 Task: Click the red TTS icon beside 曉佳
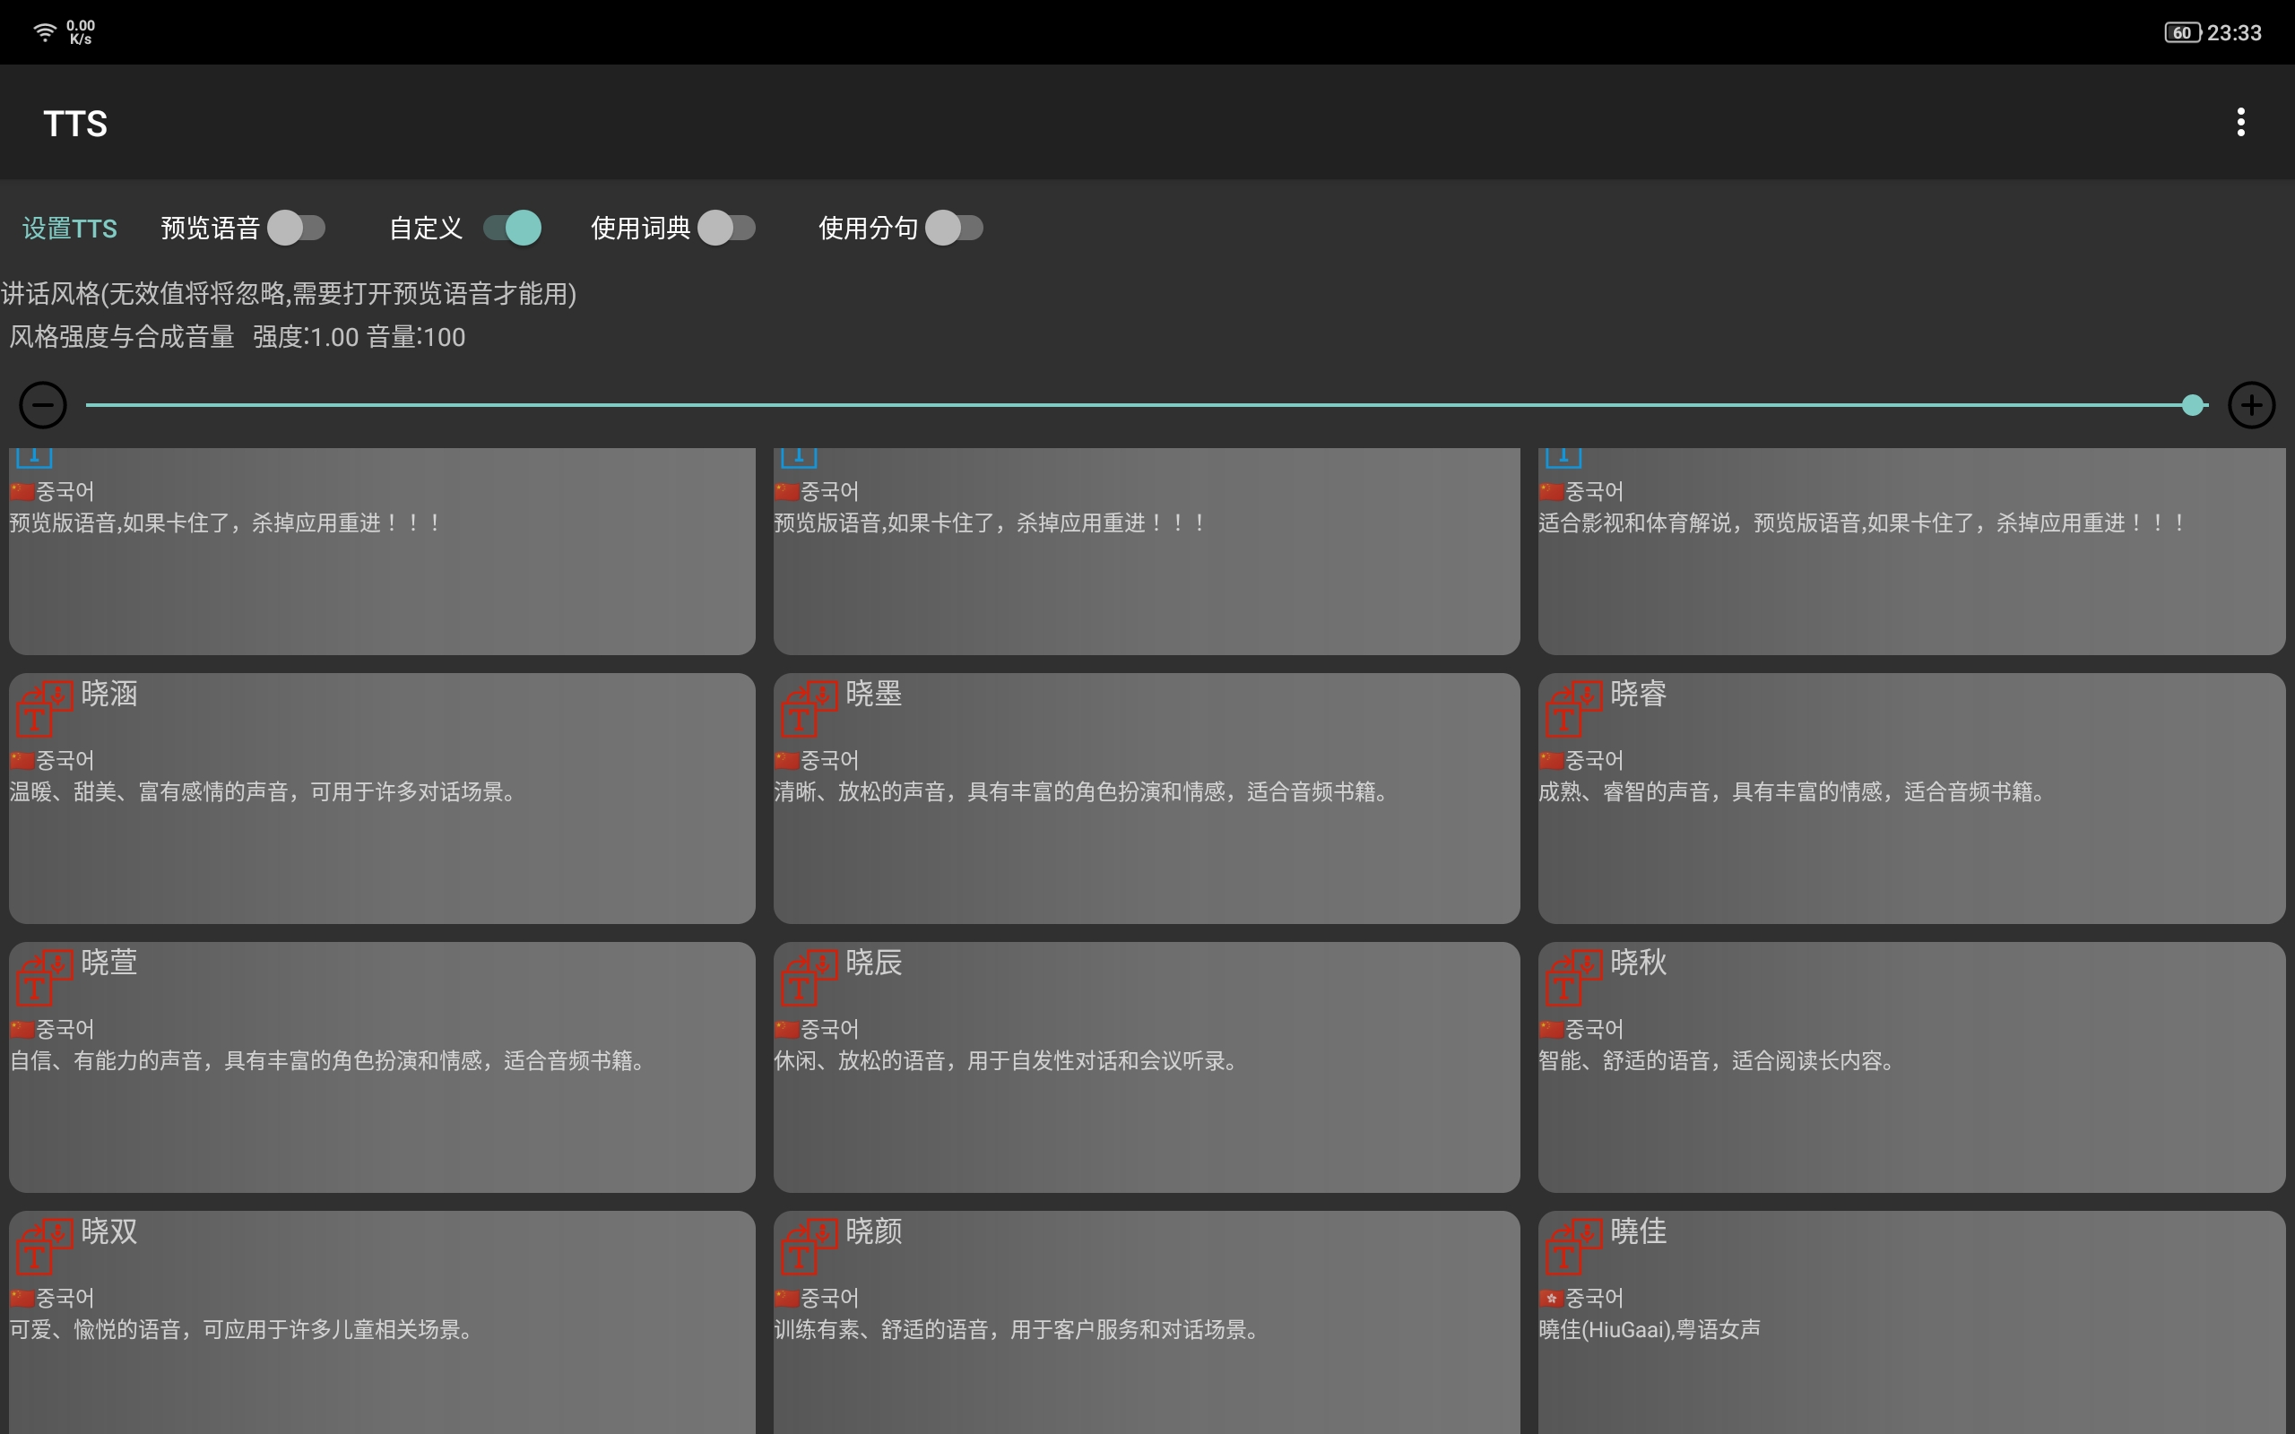point(1572,1246)
